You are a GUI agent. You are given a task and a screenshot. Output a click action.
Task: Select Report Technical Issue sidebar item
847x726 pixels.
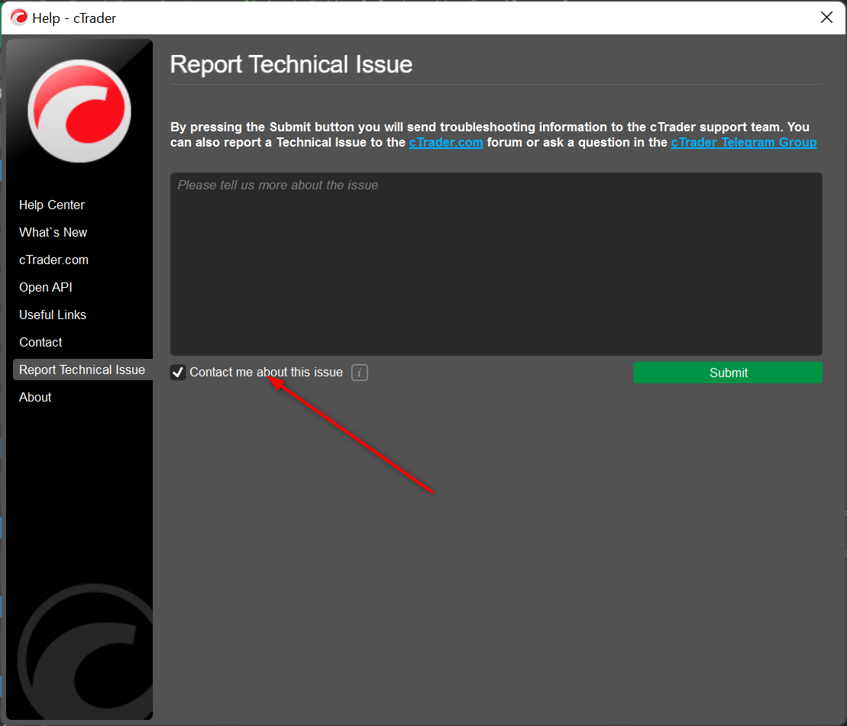pyautogui.click(x=82, y=369)
